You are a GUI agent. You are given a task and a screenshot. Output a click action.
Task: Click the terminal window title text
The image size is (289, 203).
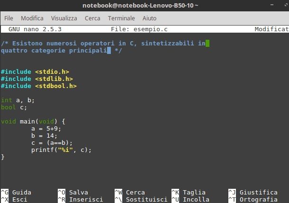[140, 6]
